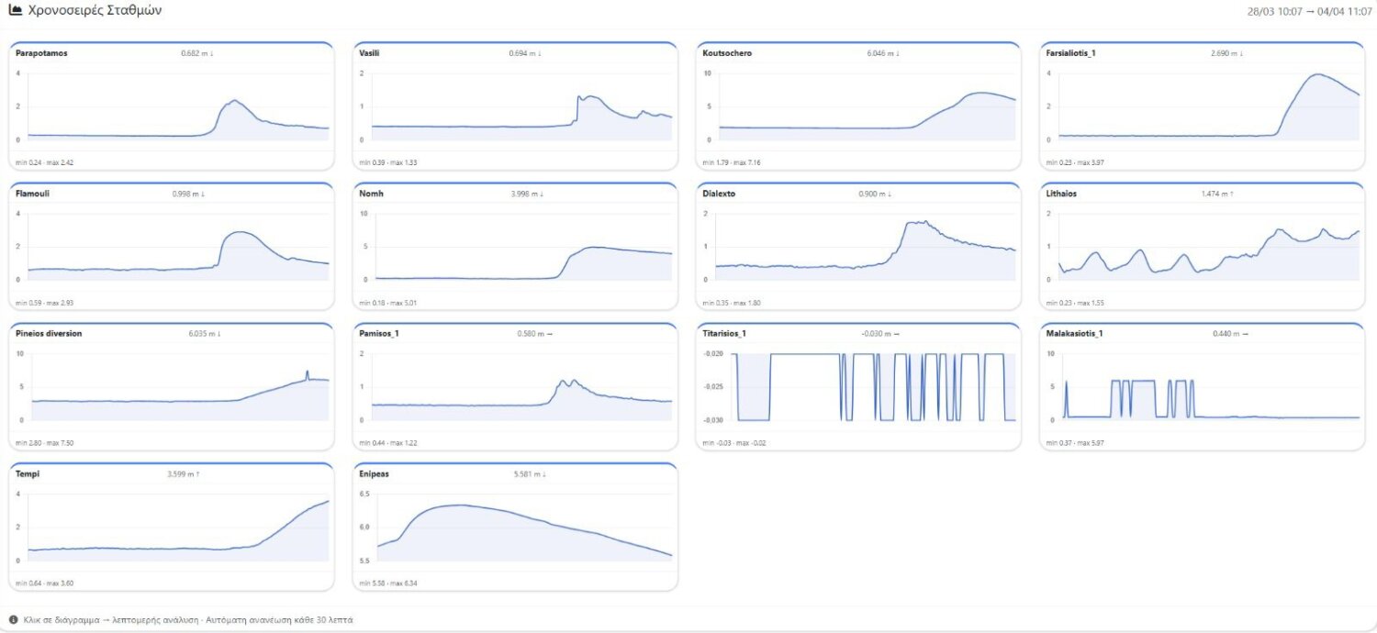Viewport: 1377px width, 633px height.
Task: Open the Nomh station chart
Action: [515, 248]
